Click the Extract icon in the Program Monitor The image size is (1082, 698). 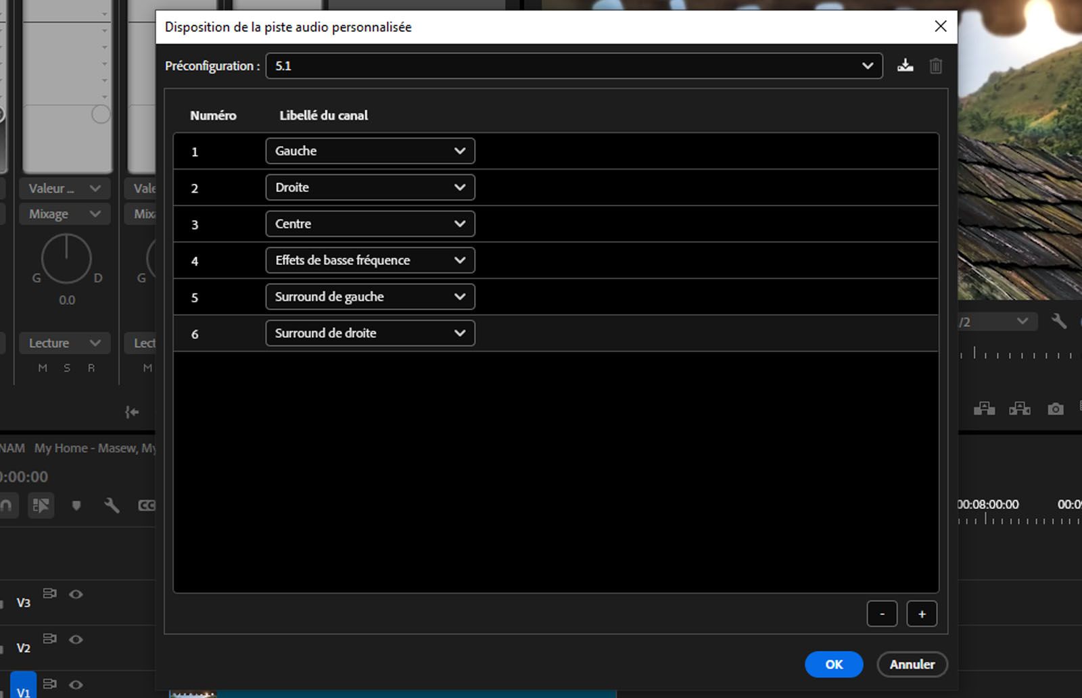coord(1020,409)
